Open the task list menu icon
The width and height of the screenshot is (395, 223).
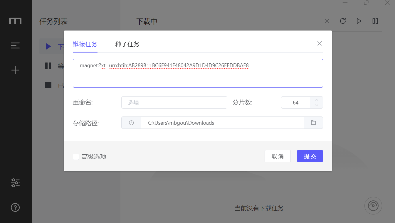click(x=15, y=45)
